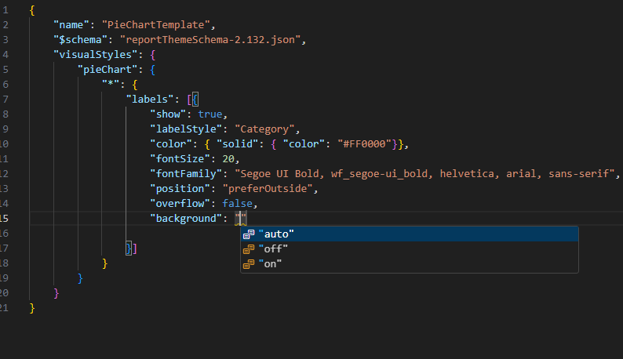Image resolution: width=623 pixels, height=359 pixels.
Task: Click the enum icon beside "auto"
Action: pyautogui.click(x=249, y=234)
